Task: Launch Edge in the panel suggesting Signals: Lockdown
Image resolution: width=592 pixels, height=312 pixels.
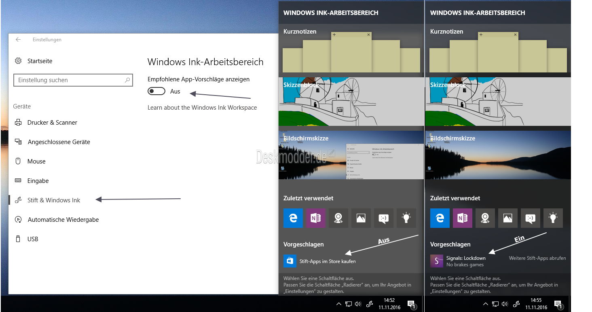Action: [440, 218]
